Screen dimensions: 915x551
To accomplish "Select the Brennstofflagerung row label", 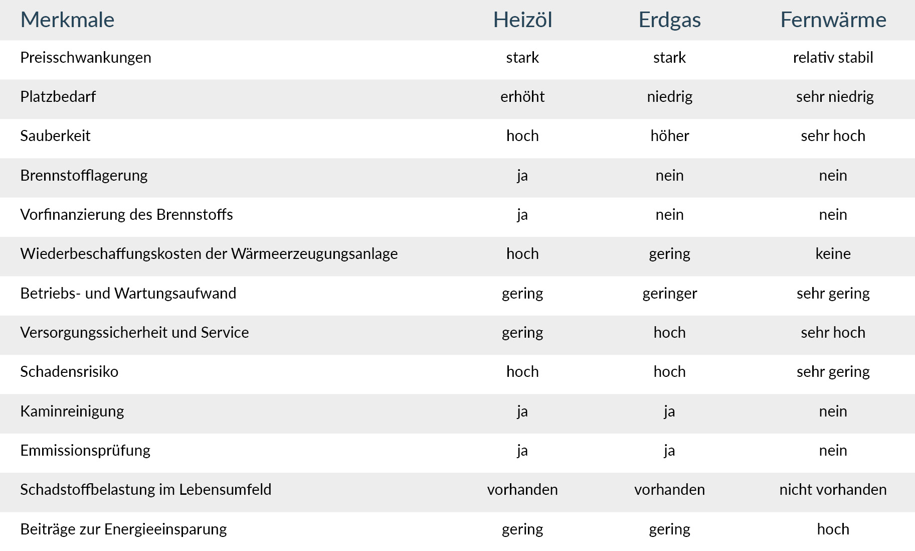I will click(84, 176).
